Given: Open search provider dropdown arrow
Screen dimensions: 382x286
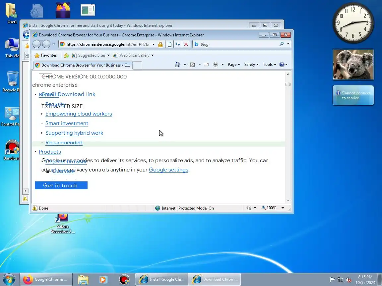Looking at the screenshot, I should pyautogui.click(x=288, y=44).
